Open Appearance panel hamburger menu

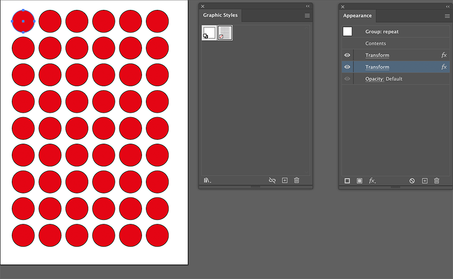(447, 16)
